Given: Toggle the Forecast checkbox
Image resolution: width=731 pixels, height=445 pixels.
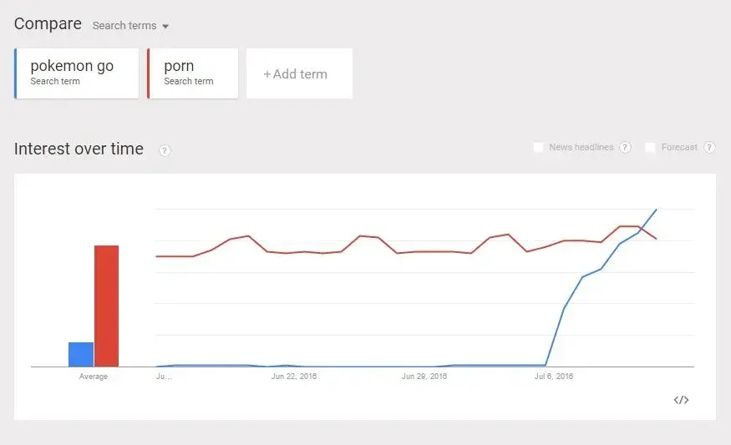Looking at the screenshot, I should 651,148.
